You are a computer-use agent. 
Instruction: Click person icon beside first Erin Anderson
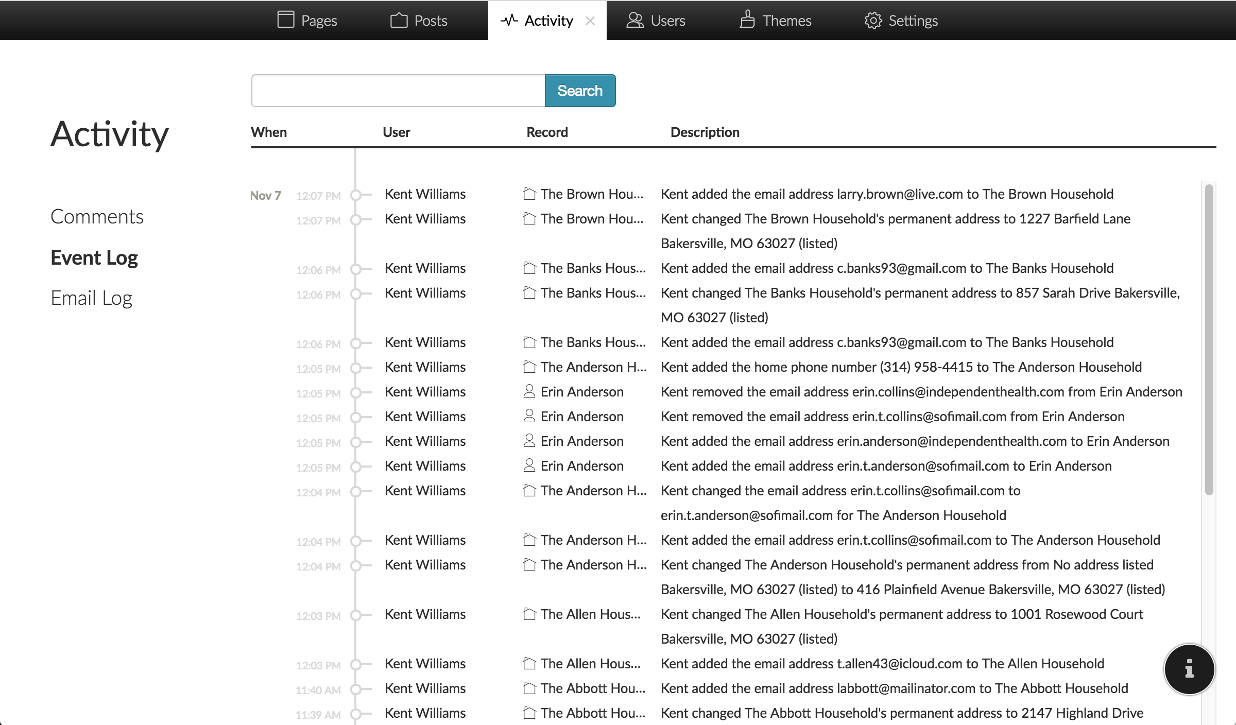tap(529, 391)
